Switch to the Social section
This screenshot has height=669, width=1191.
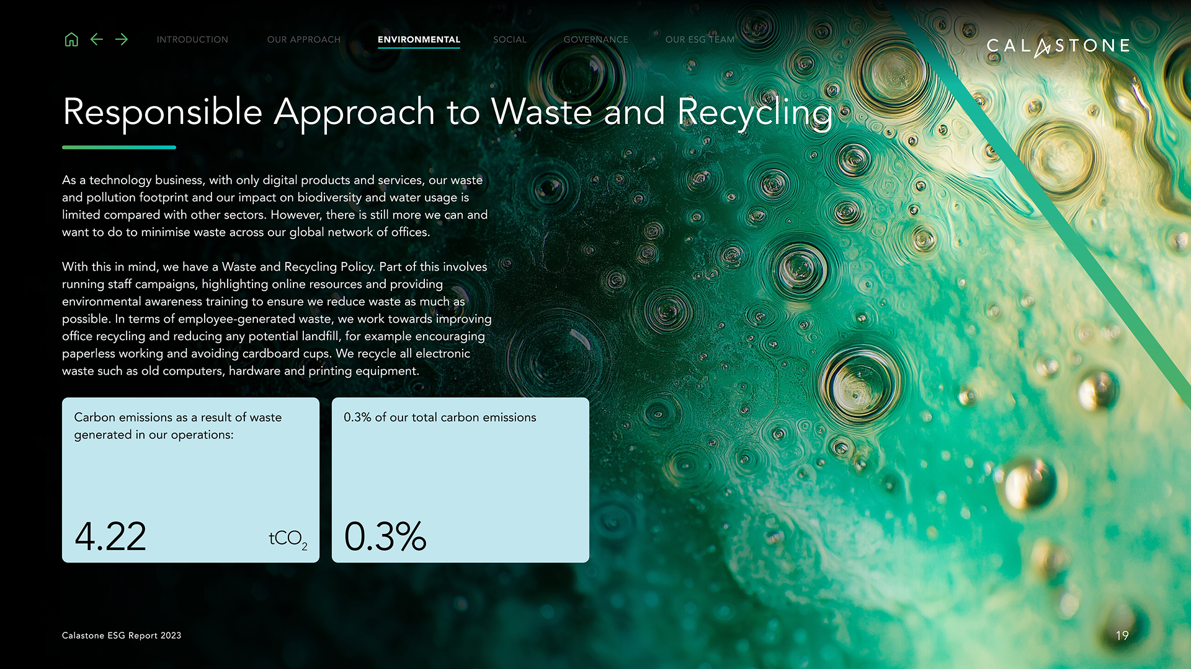(x=510, y=40)
